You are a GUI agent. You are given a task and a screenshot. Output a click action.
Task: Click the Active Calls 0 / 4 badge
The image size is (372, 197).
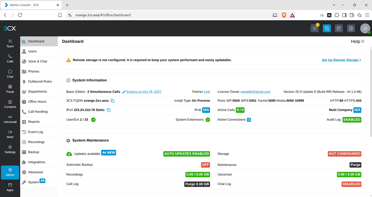click(240, 110)
